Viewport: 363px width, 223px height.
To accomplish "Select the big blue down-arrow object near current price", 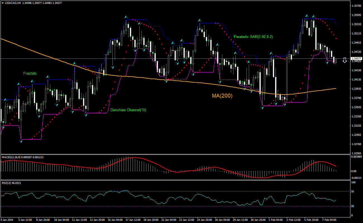I will tap(344, 60).
